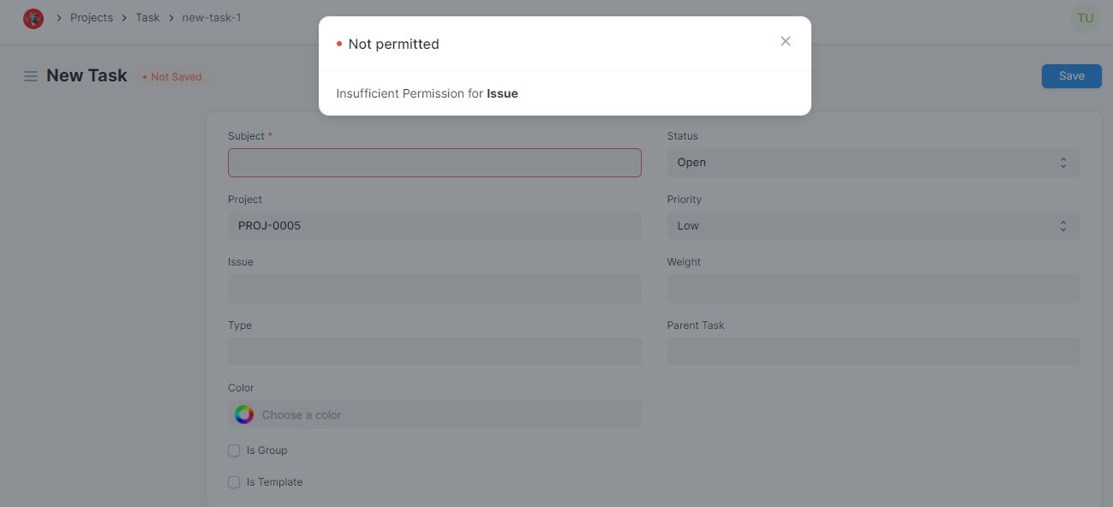The image size is (1113, 507).
Task: Click the Status select arrows icon
Action: tap(1063, 163)
